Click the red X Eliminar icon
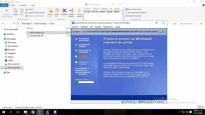The width and height of the screenshot is (205, 115). tap(64, 11)
